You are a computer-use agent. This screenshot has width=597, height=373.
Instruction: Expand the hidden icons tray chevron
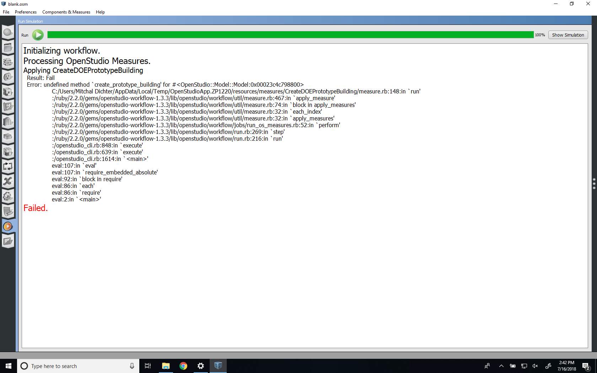coord(501,366)
